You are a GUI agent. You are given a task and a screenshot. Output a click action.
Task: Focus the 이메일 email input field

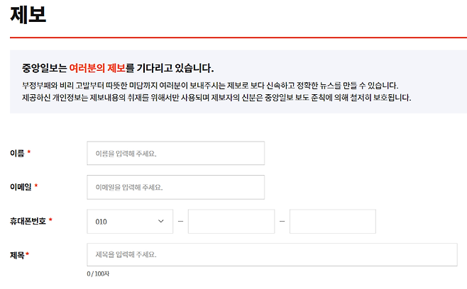[x=176, y=187]
